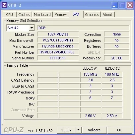Expand the Slot #2 dropdown arrow
The height and width of the screenshot is (135, 135).
32,28
